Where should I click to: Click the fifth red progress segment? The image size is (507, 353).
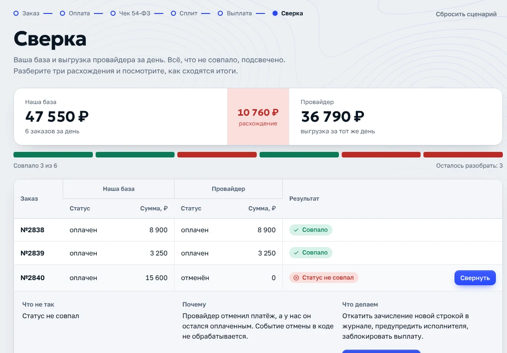tap(381, 155)
